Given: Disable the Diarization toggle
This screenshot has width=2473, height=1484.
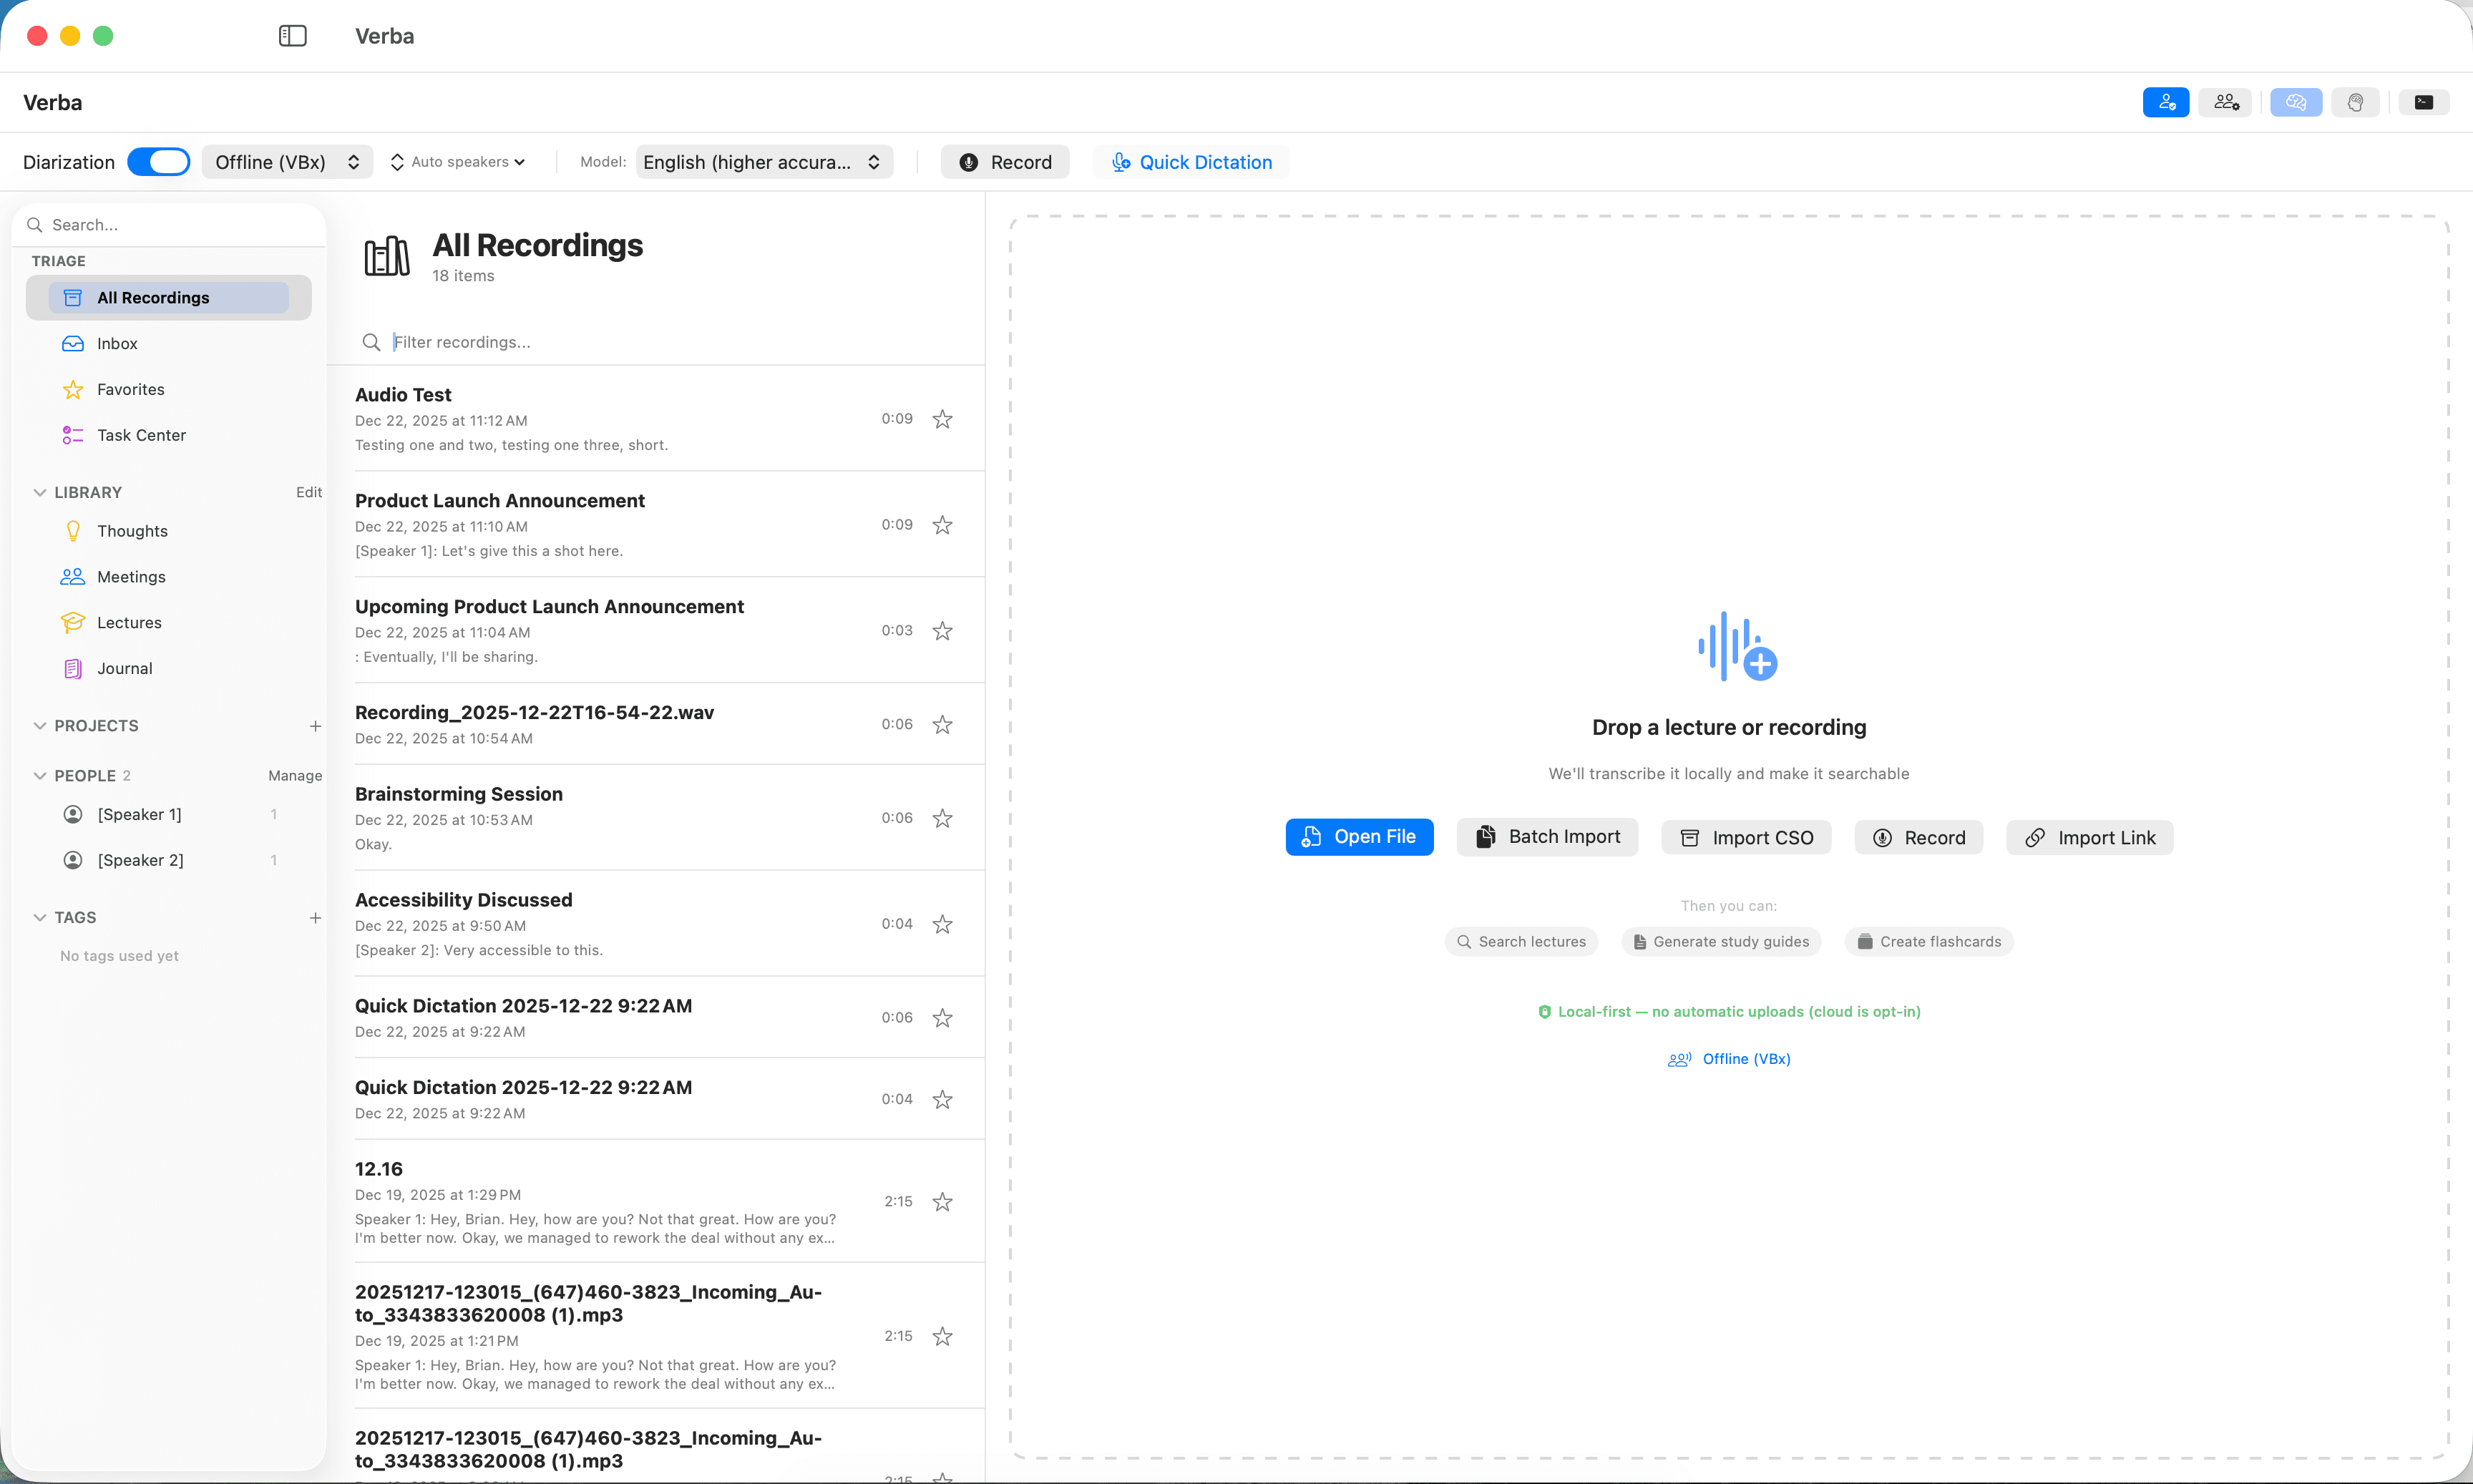Looking at the screenshot, I should tap(158, 161).
